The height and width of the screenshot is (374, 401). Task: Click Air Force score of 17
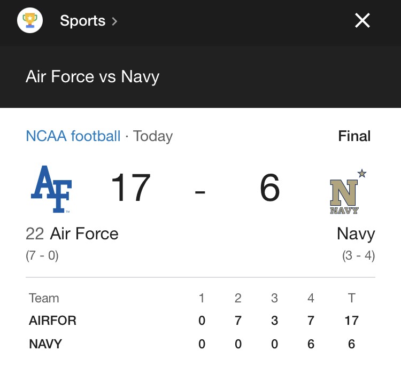(x=131, y=188)
